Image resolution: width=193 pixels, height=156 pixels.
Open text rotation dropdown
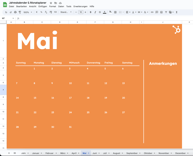pyautogui.click(x=146, y=12)
